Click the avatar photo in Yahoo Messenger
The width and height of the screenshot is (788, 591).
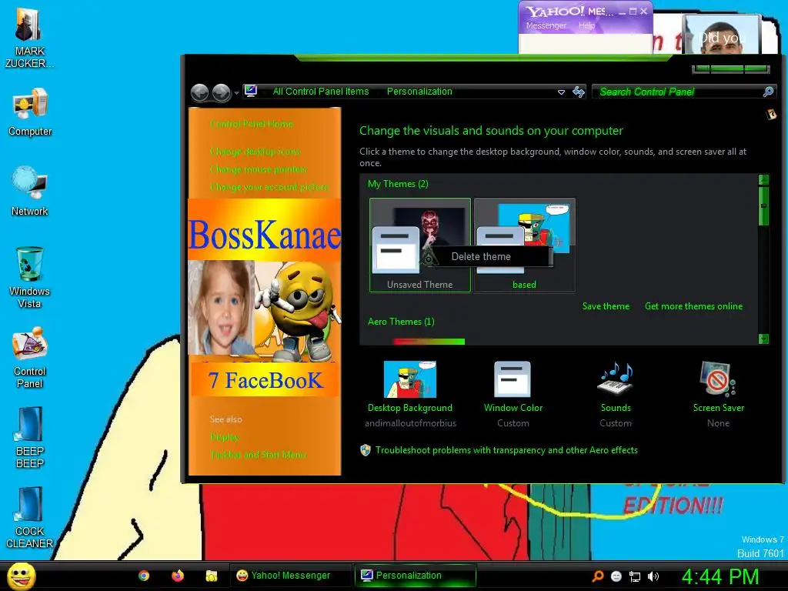(722, 35)
